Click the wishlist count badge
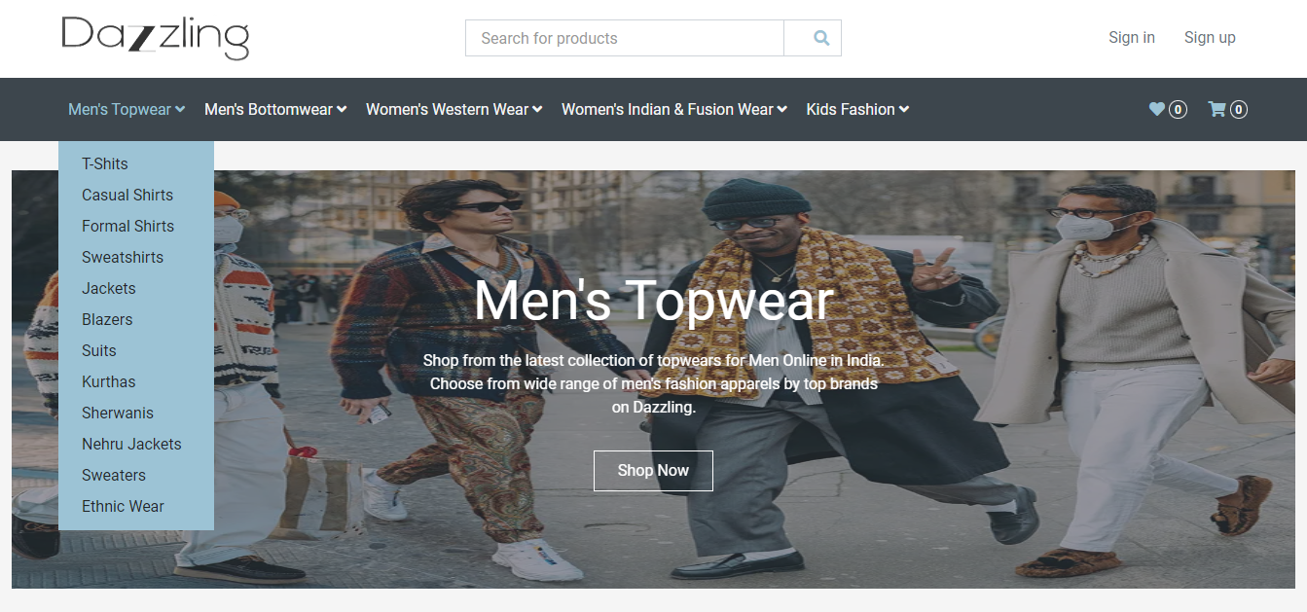The width and height of the screenshot is (1307, 612). point(1178,110)
